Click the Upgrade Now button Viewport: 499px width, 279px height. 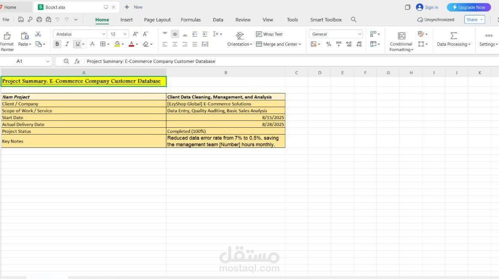[x=468, y=7]
